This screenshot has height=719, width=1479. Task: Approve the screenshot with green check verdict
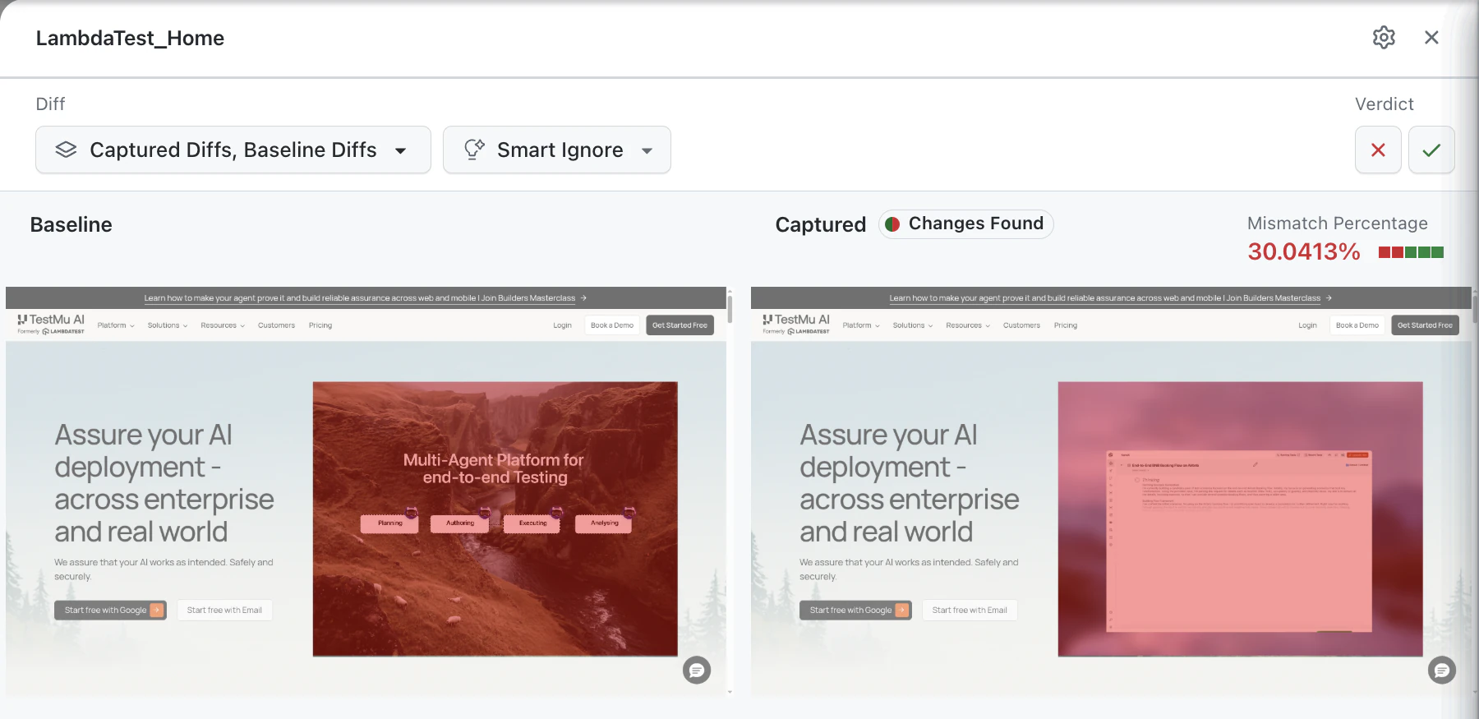pos(1431,150)
